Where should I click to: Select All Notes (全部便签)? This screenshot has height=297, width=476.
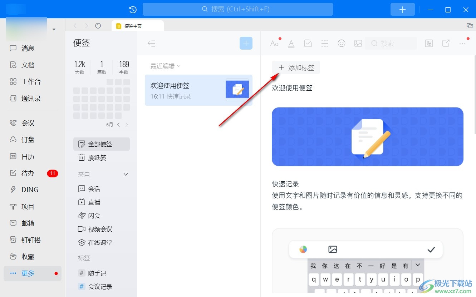point(102,144)
